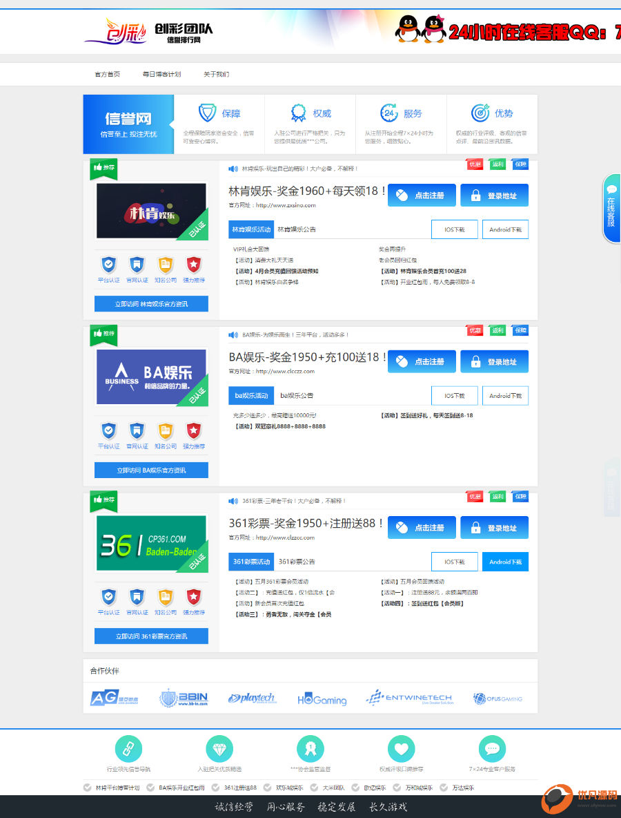Click the Playtech partner logo
621x818 pixels.
[252, 698]
